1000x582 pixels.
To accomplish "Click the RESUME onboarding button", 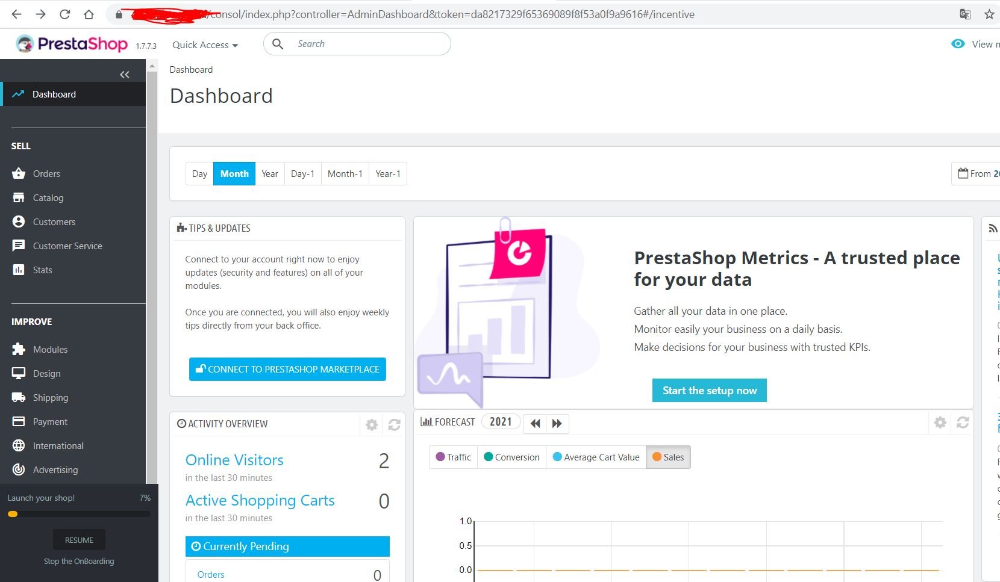I will 79,540.
